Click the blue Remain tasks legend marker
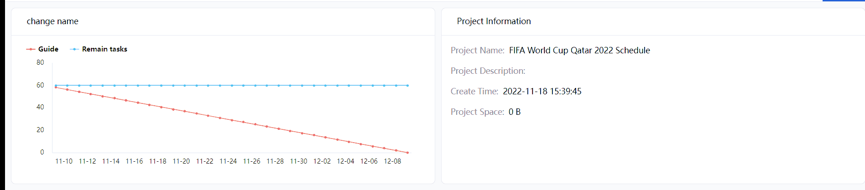Viewport: 865px width, 190px height. pos(74,49)
